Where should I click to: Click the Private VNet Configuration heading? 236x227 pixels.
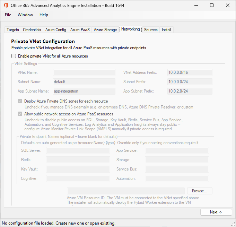point(43,41)
